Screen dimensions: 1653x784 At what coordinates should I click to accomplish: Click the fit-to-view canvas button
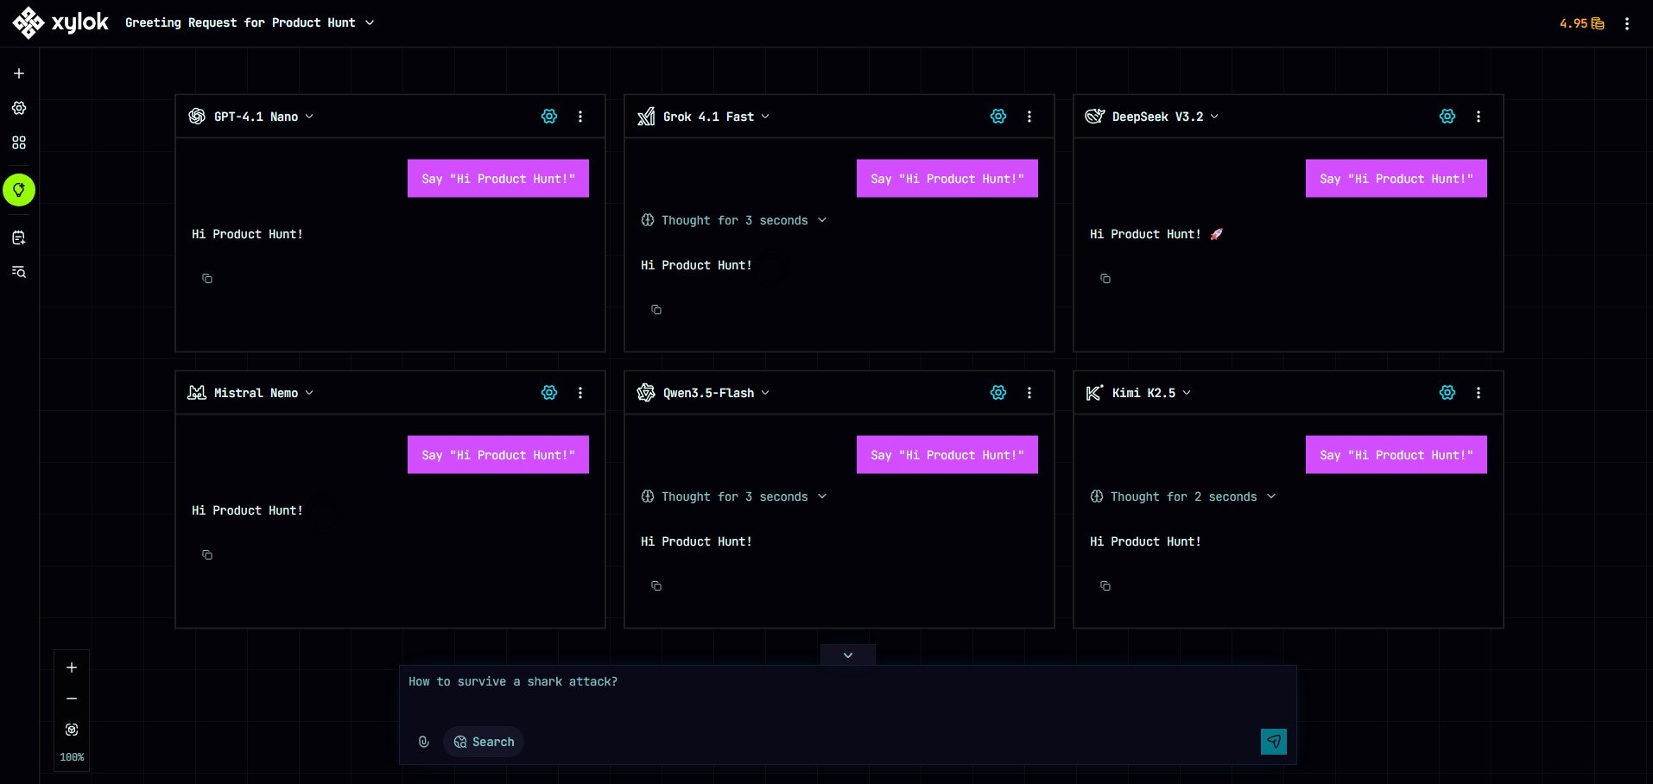[72, 730]
